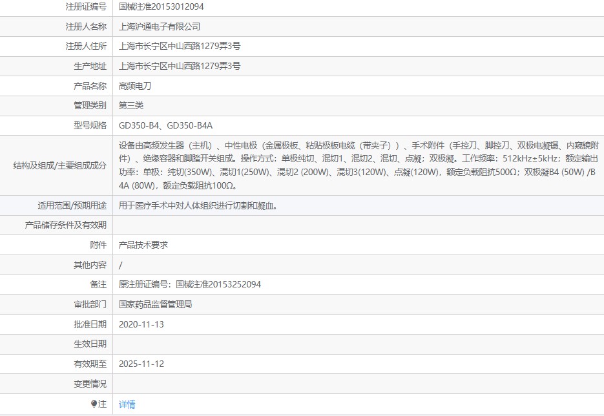
Task: Click the structure description paragraph starting 设备由高频发生器
Action: click(359, 165)
